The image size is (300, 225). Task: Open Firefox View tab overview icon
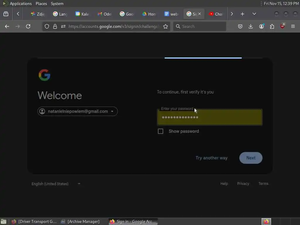tap(6, 14)
